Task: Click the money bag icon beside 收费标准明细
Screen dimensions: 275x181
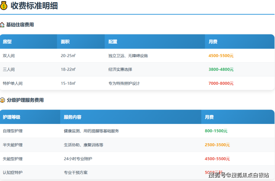Action: click(x=4, y=6)
